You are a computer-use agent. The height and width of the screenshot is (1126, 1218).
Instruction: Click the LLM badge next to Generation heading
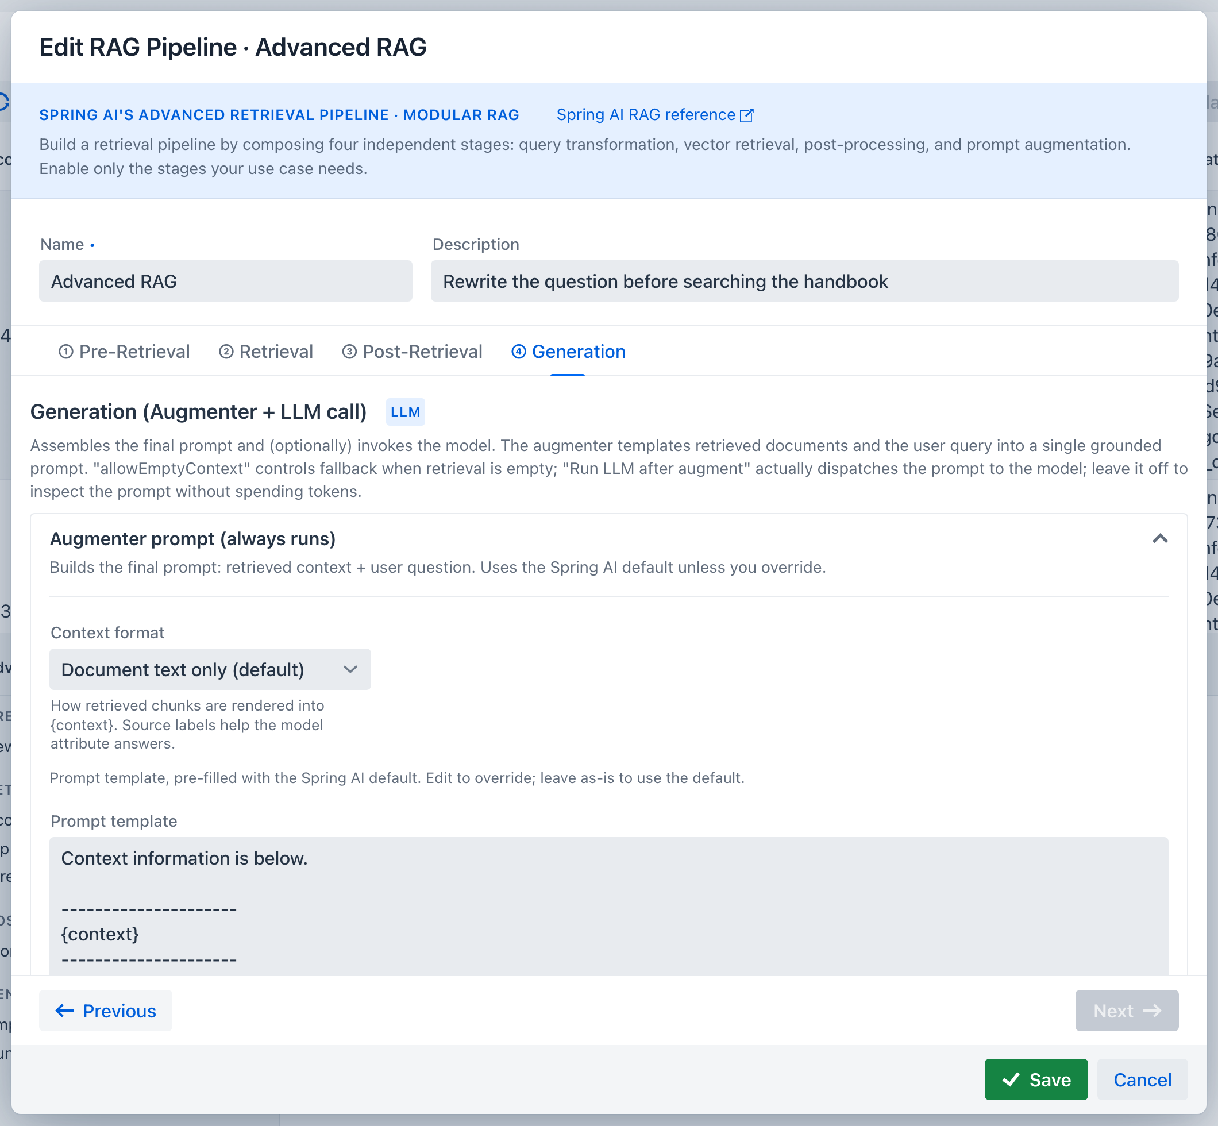point(405,412)
